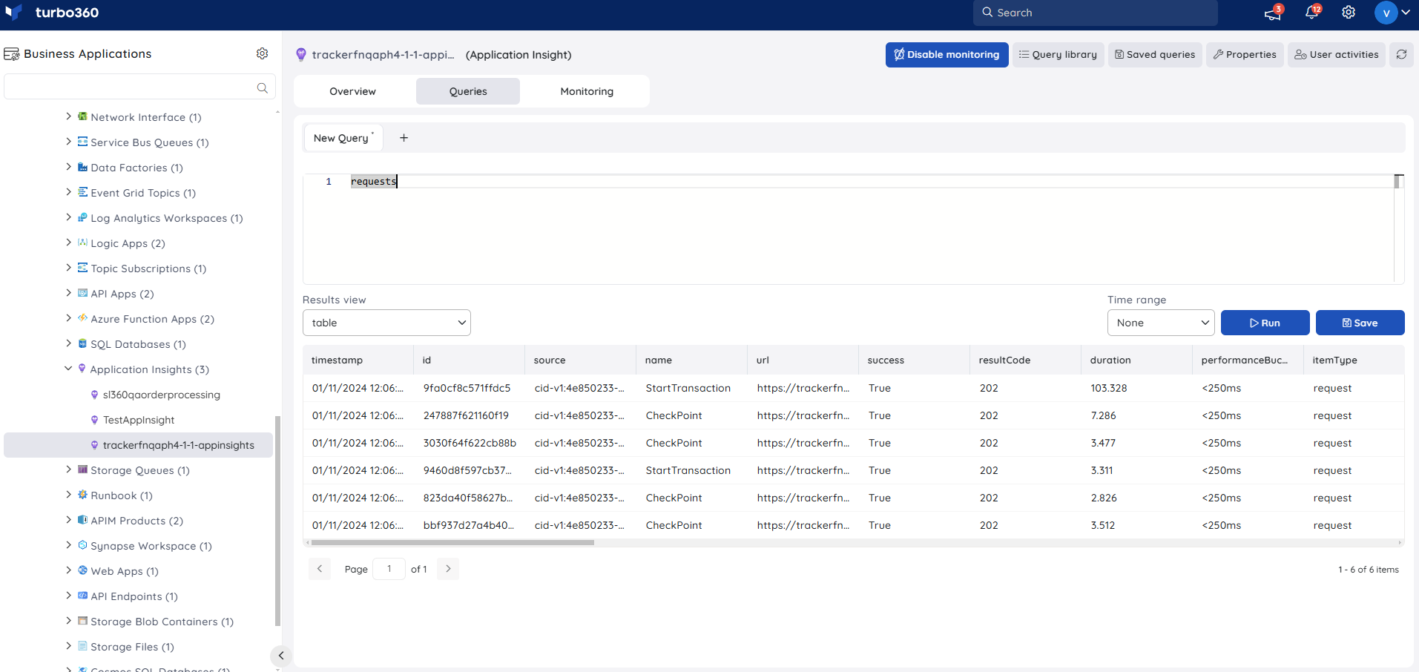Collapse the Application Insights node
The height and width of the screenshot is (672, 1419).
68,369
